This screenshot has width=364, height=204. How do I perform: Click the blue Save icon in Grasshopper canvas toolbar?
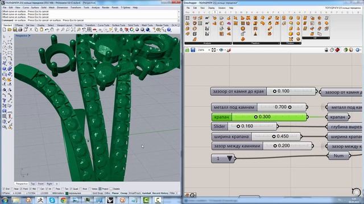point(193,50)
